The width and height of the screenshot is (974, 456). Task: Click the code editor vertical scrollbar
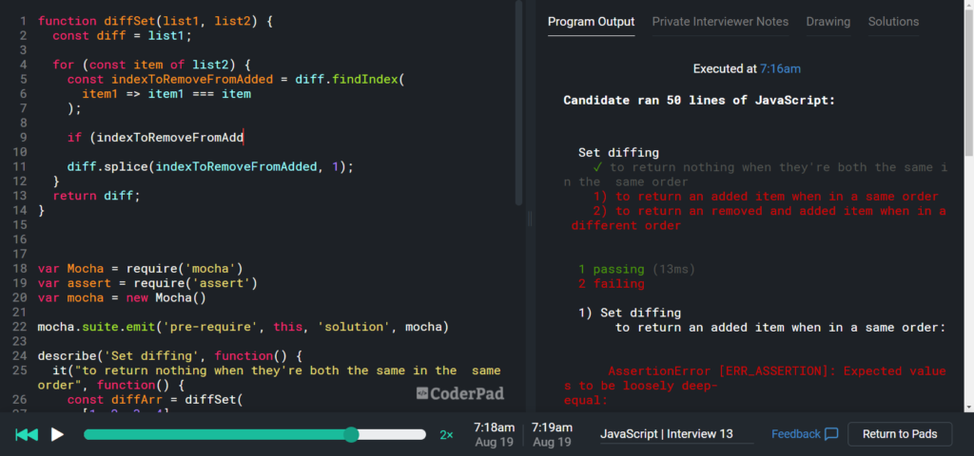point(519,103)
